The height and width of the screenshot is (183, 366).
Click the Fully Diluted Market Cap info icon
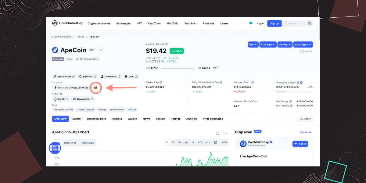pos(221,82)
